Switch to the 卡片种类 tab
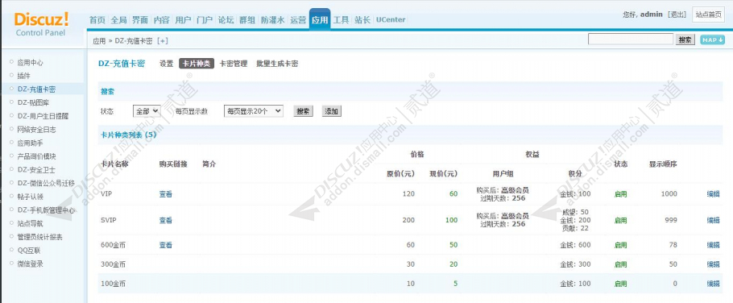 [x=197, y=64]
